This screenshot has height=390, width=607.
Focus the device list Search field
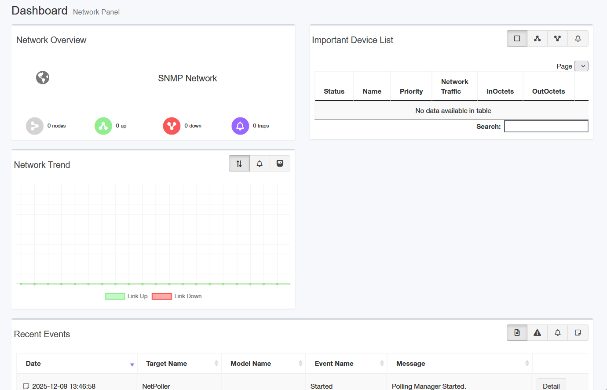tap(546, 127)
